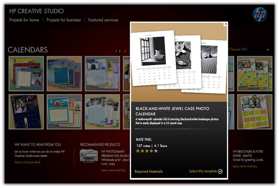The height and width of the screenshot is (188, 279).
Task: Go to previous page using left arrow
Action: [115, 51]
